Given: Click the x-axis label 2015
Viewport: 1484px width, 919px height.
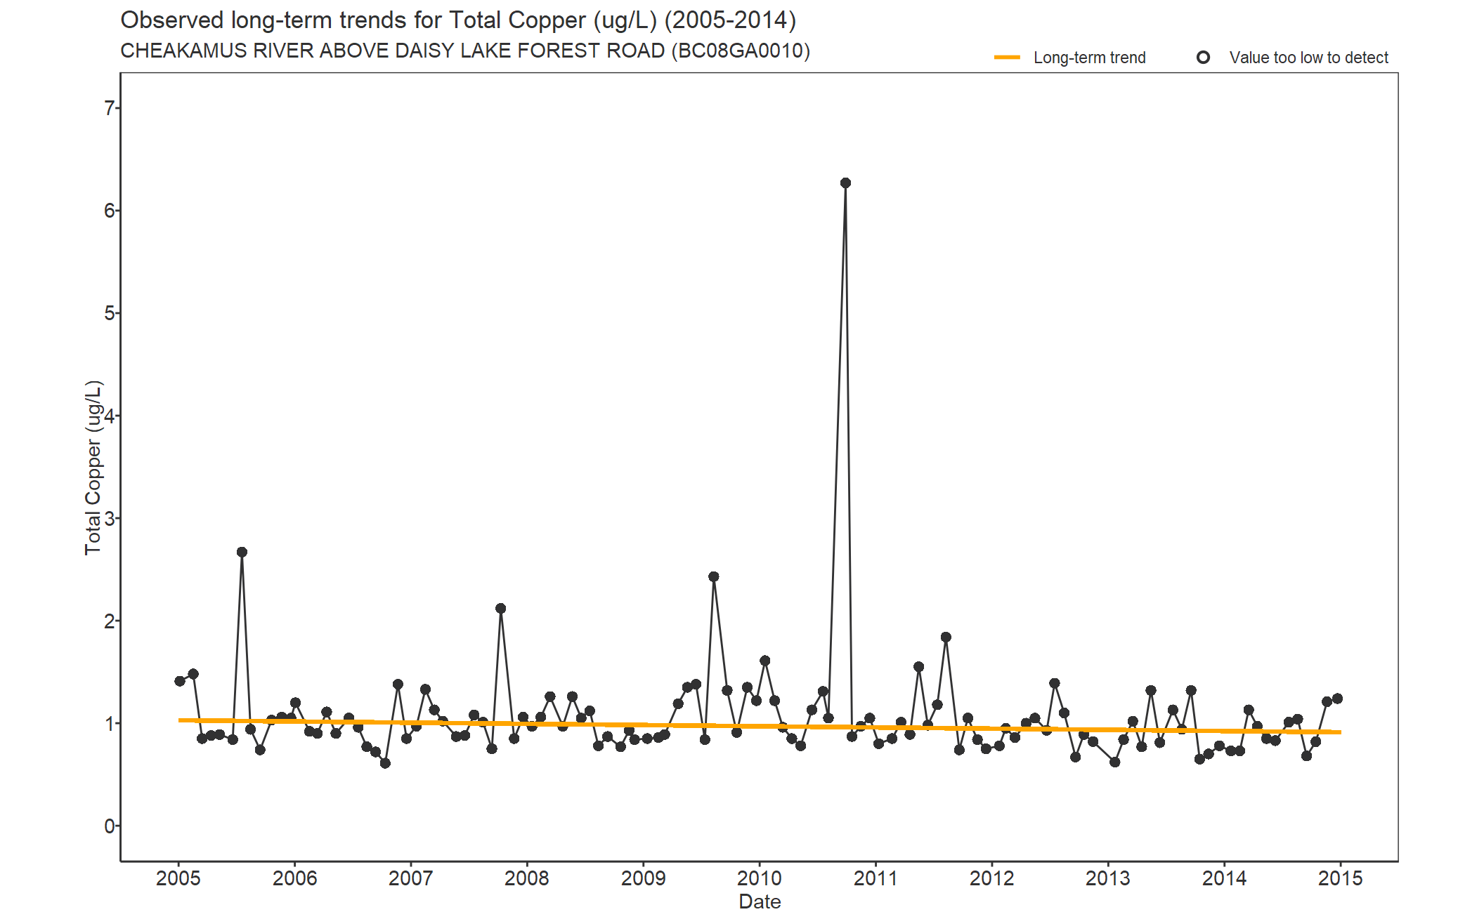Looking at the screenshot, I should 1341,878.
